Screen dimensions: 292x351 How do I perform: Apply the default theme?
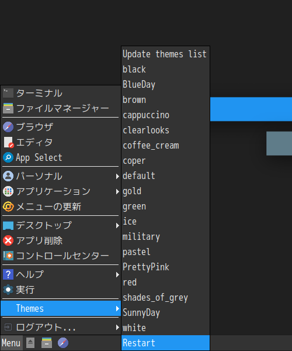point(165,176)
